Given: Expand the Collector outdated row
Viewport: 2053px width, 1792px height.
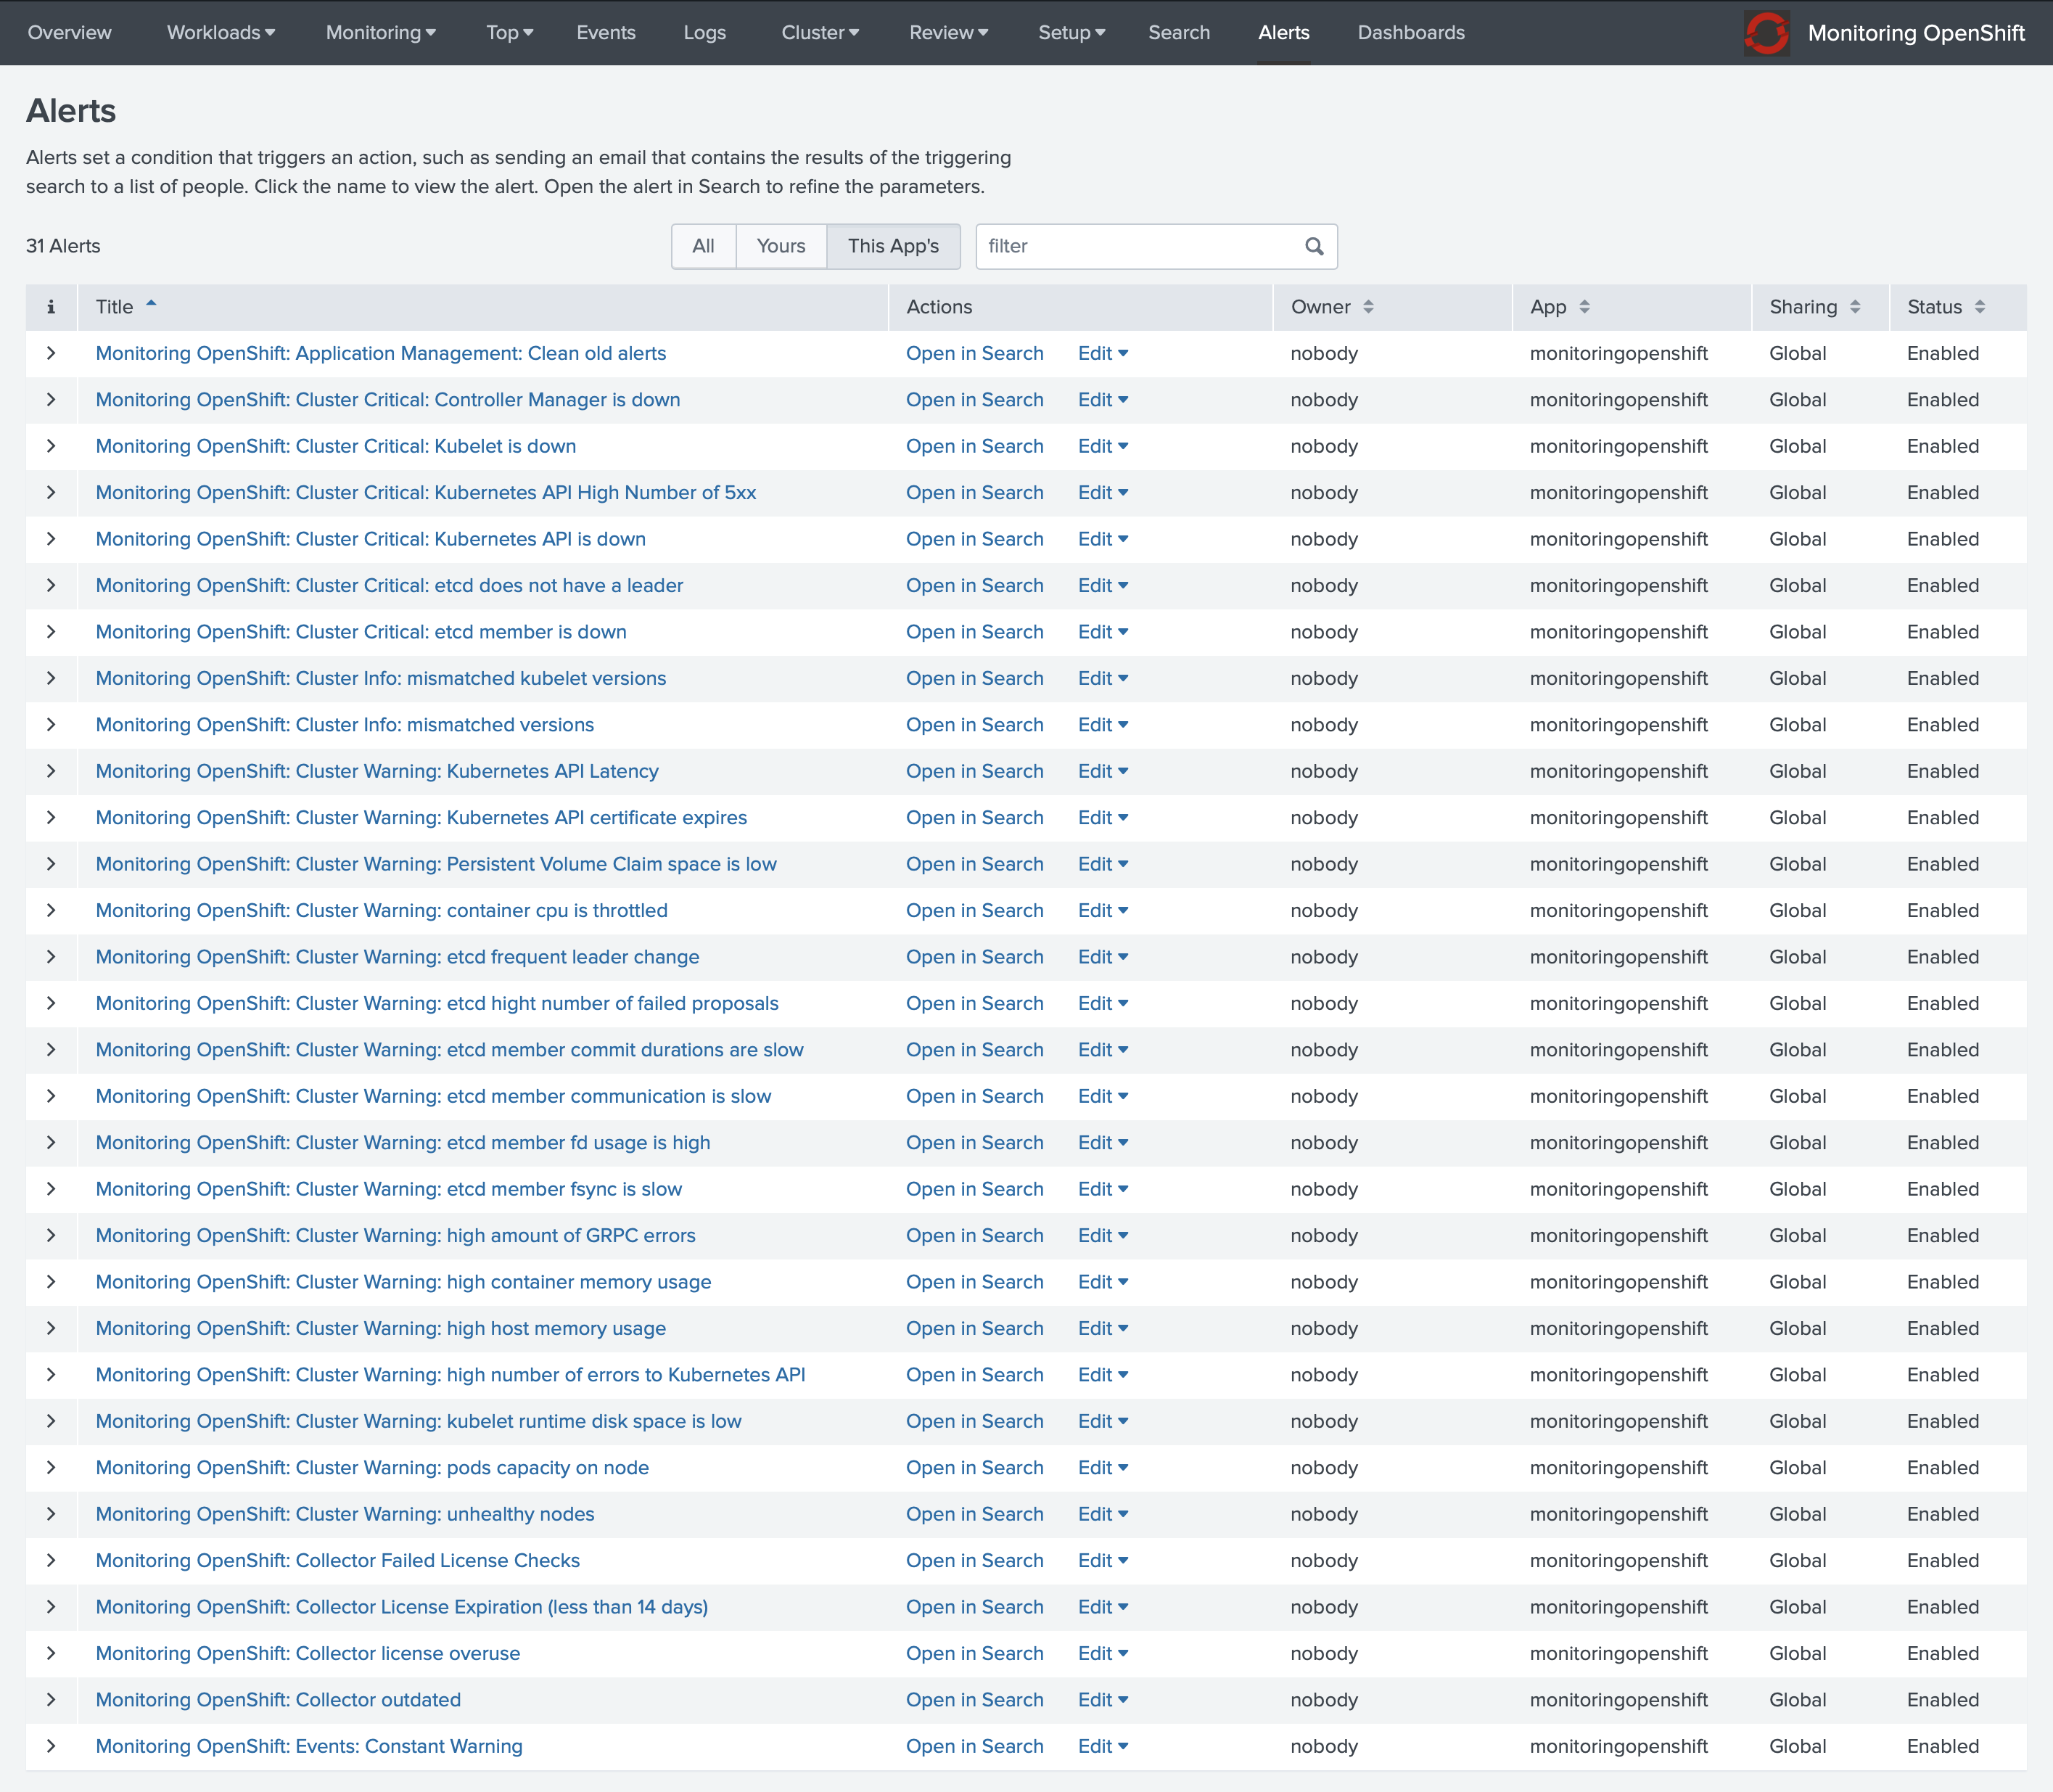Looking at the screenshot, I should (x=51, y=1700).
